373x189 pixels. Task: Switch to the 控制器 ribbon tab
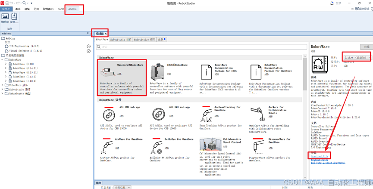[x=48, y=9]
